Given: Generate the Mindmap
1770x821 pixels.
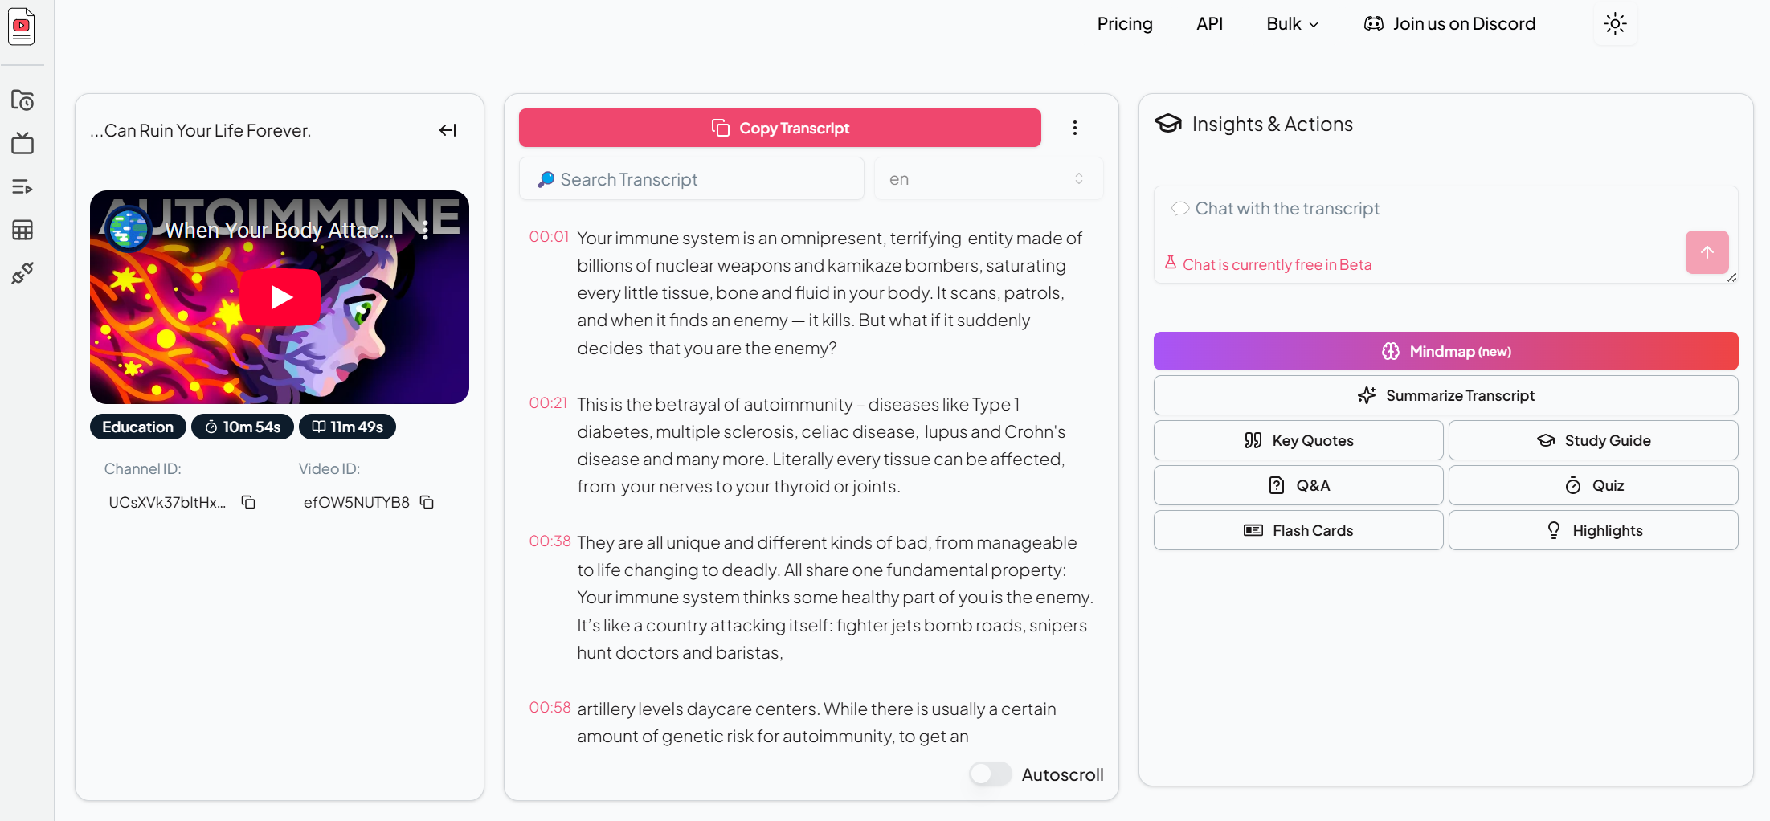Looking at the screenshot, I should [x=1445, y=351].
